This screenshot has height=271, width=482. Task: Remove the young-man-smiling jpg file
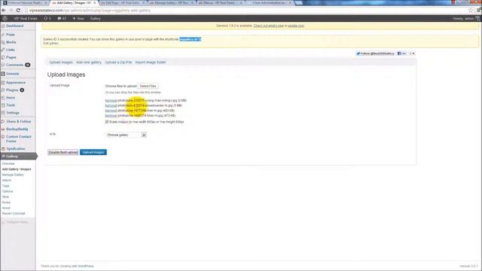tap(111, 100)
